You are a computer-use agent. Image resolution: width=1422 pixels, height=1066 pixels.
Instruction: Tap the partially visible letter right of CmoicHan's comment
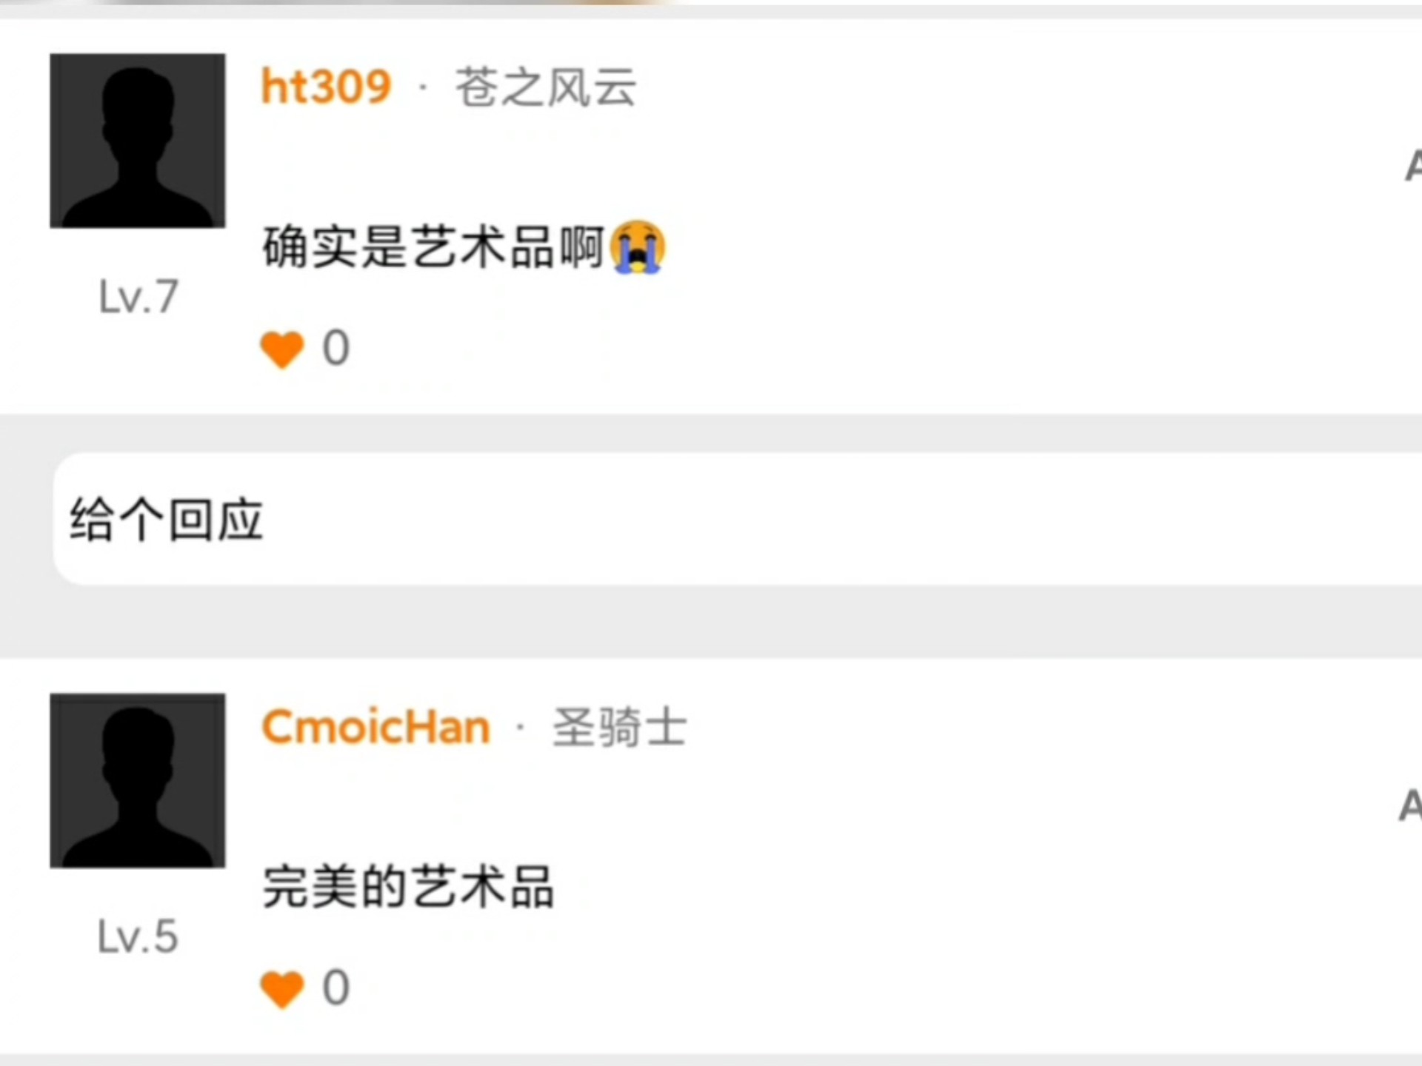click(x=1412, y=805)
